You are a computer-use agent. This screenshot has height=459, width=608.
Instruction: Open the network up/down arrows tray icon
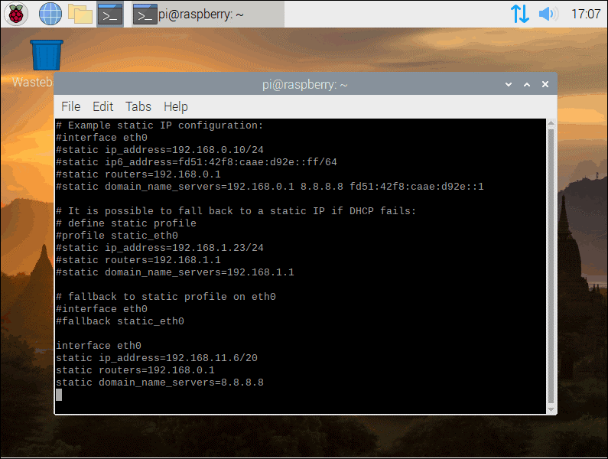[519, 14]
